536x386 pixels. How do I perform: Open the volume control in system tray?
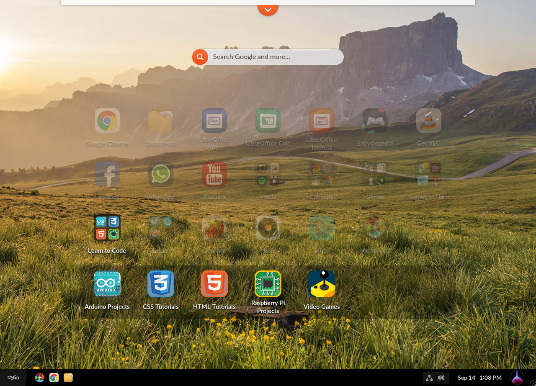pos(441,378)
